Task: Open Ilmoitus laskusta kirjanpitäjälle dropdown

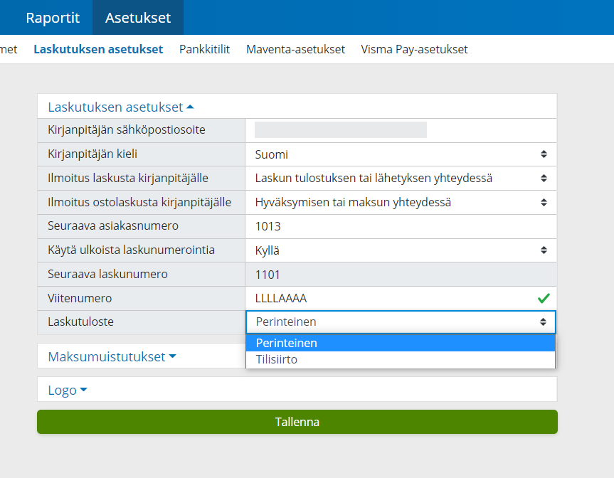Action: pyautogui.click(x=401, y=178)
